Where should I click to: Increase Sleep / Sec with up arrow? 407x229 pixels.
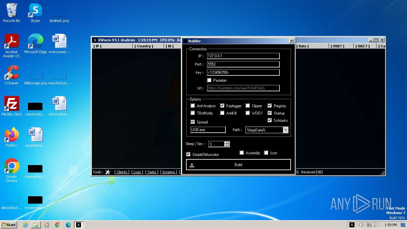click(x=226, y=142)
